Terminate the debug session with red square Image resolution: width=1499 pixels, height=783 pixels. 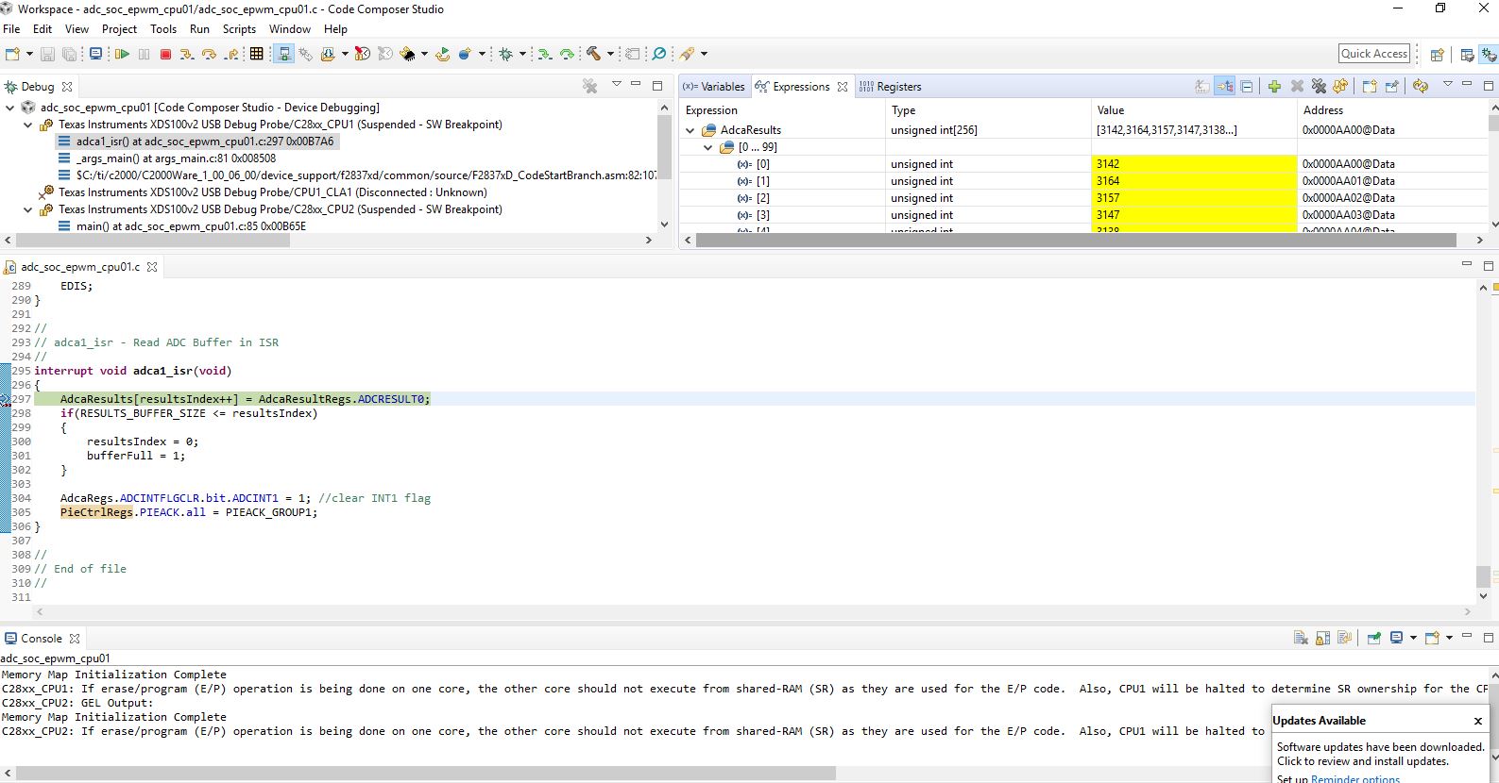point(165,54)
